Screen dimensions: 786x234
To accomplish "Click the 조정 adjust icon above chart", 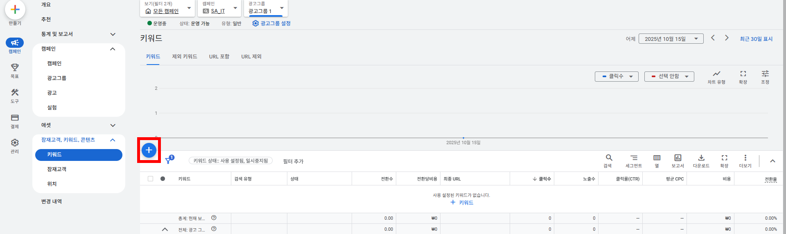I will pyautogui.click(x=765, y=74).
